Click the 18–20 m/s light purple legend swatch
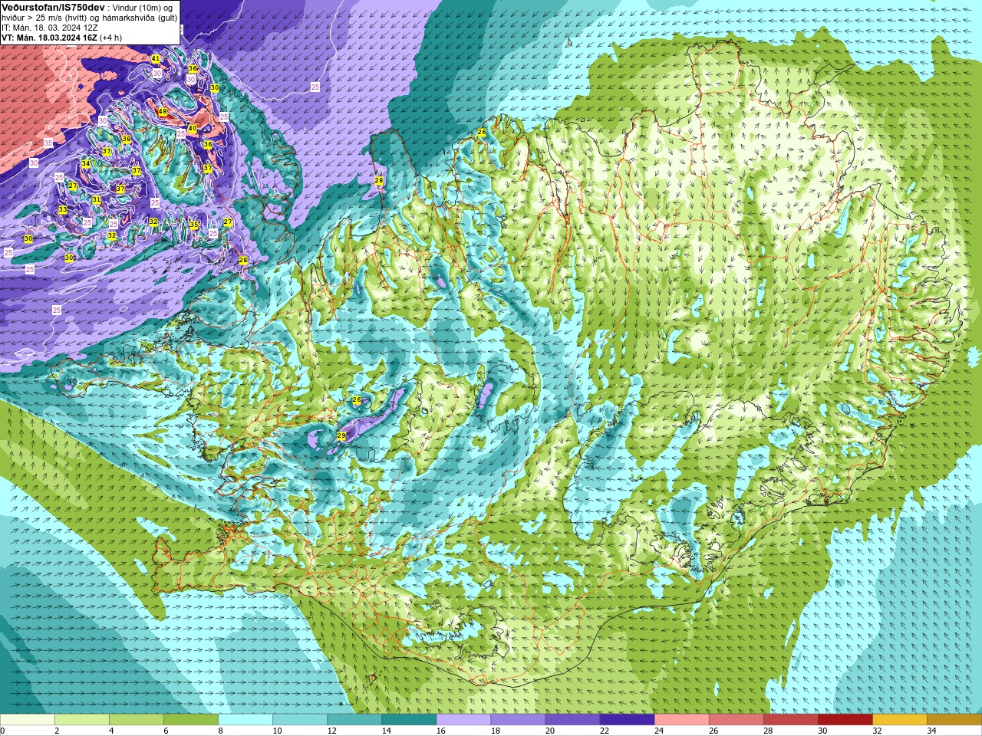 518,719
